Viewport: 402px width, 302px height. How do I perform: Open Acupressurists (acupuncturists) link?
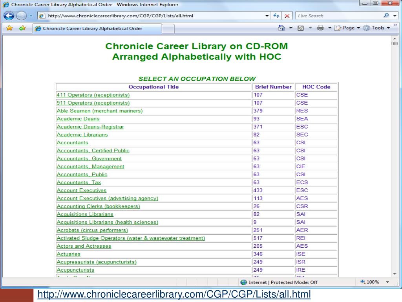coord(97,262)
